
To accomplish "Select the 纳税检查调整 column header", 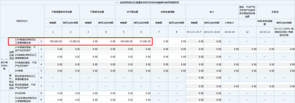I will click(168, 12).
